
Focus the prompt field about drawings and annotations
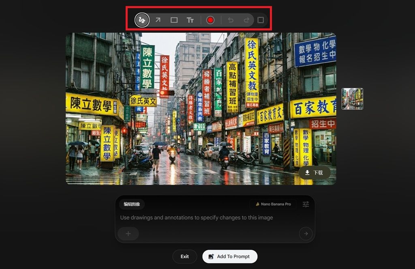[197, 217]
